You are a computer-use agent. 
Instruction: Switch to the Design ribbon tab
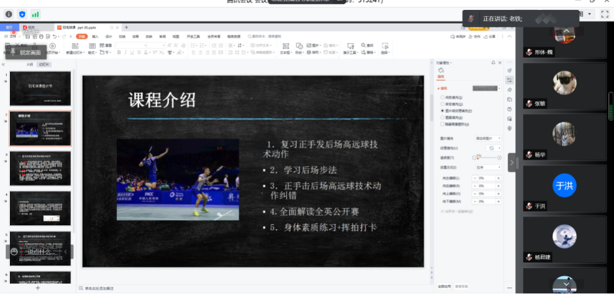(x=109, y=37)
